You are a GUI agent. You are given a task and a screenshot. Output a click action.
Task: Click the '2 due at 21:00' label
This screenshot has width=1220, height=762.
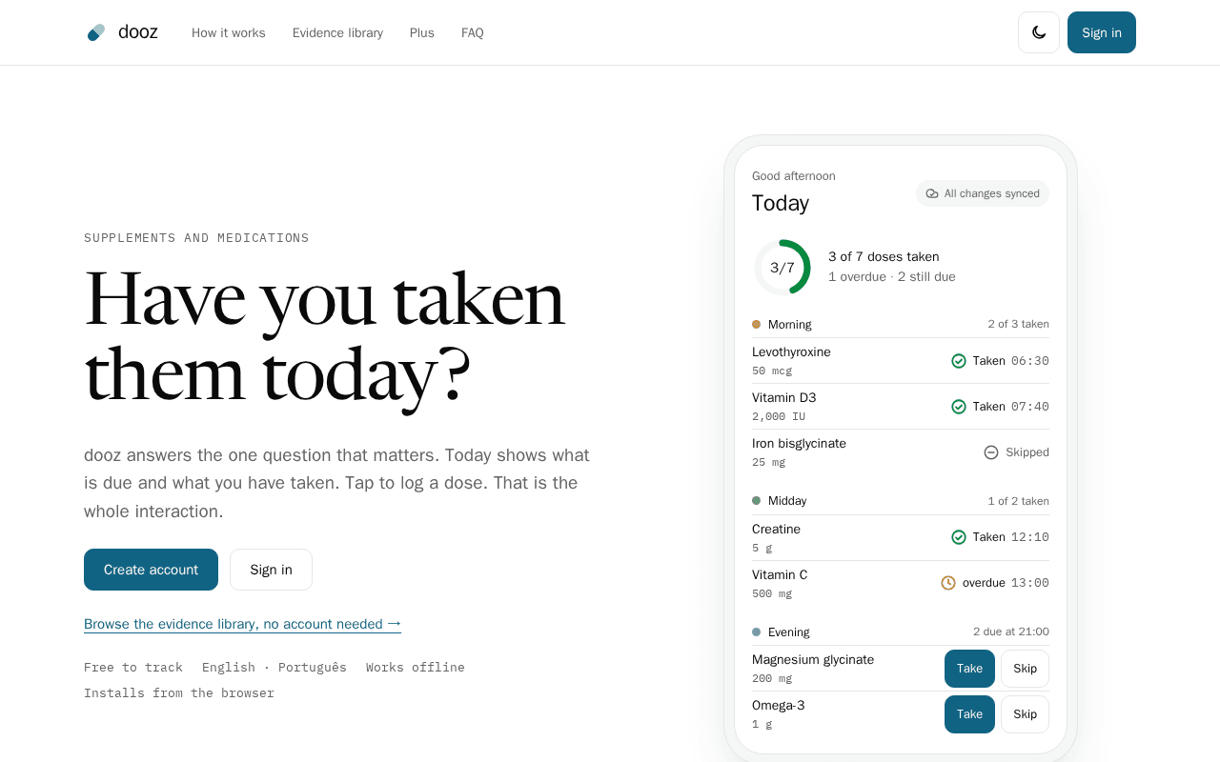click(1011, 632)
